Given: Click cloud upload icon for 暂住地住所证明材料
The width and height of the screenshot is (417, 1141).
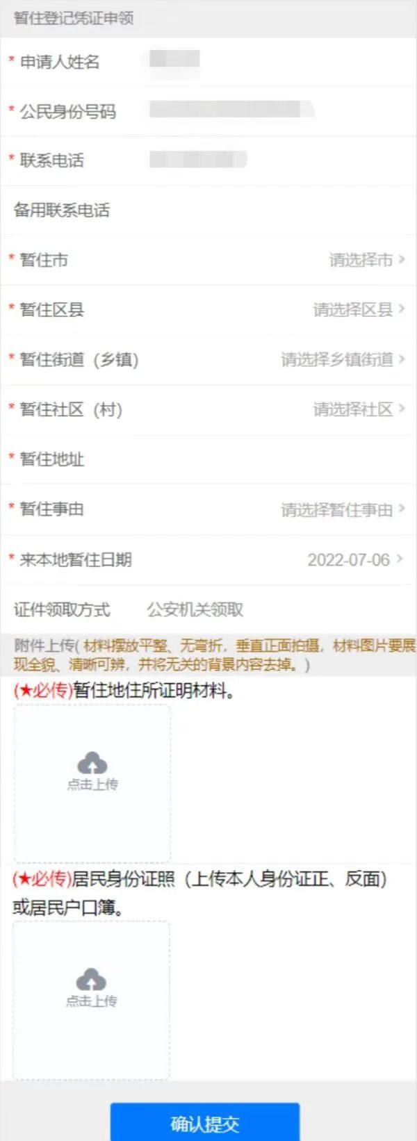Looking at the screenshot, I should pos(92,763).
